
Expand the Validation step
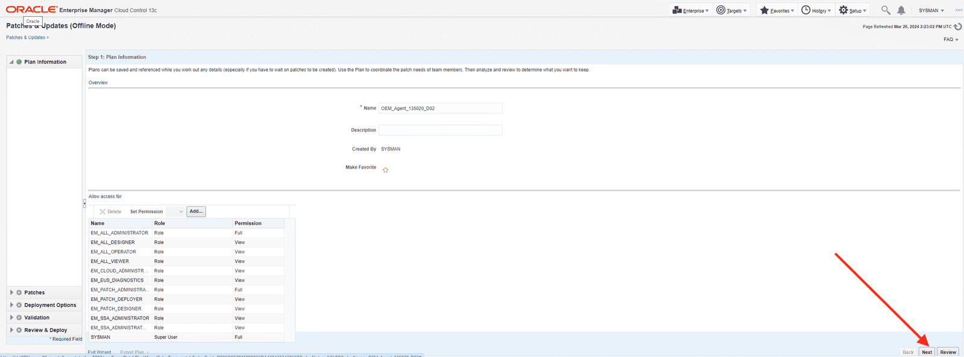click(11, 318)
